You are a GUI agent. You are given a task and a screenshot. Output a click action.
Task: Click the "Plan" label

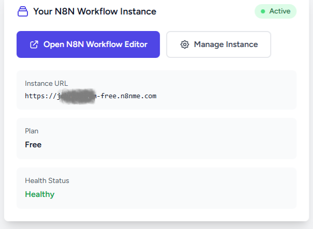click(32, 131)
